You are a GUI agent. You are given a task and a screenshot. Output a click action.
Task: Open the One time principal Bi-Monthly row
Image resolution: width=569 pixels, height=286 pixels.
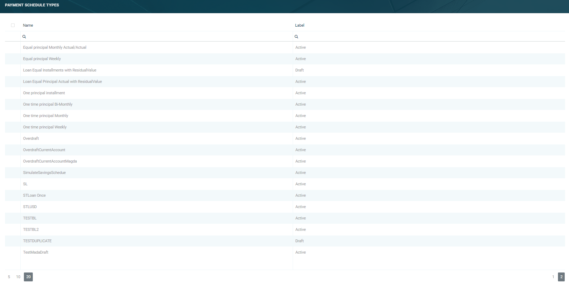pyautogui.click(x=285, y=104)
